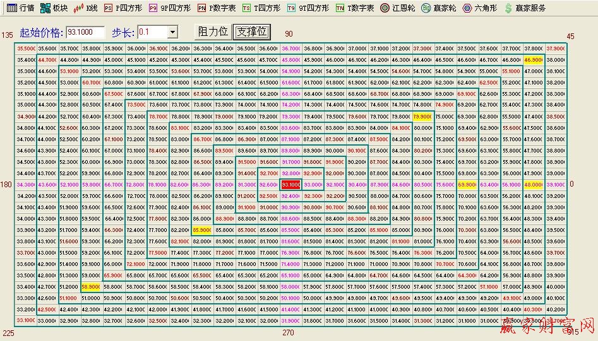The image size is (598, 341).
Task: Switch to the K线 chart
Action: point(86,8)
